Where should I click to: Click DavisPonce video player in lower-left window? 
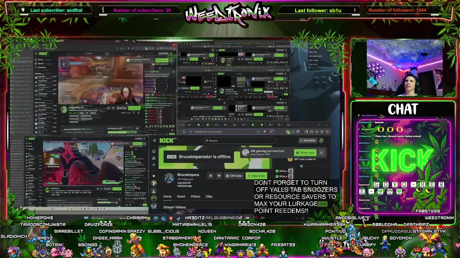point(83,163)
